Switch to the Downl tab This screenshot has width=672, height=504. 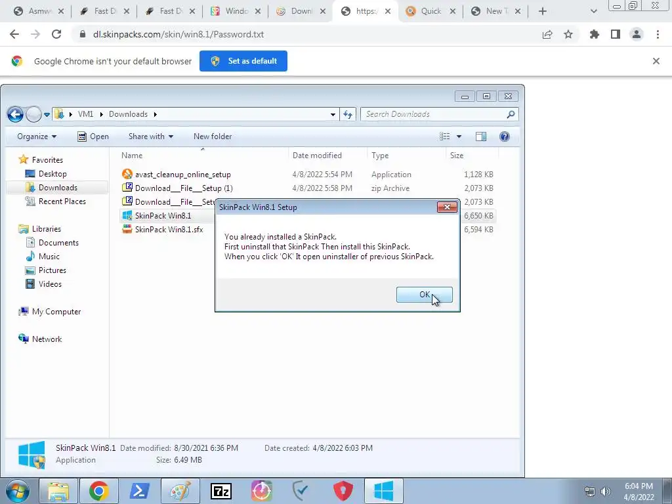tap(300, 11)
